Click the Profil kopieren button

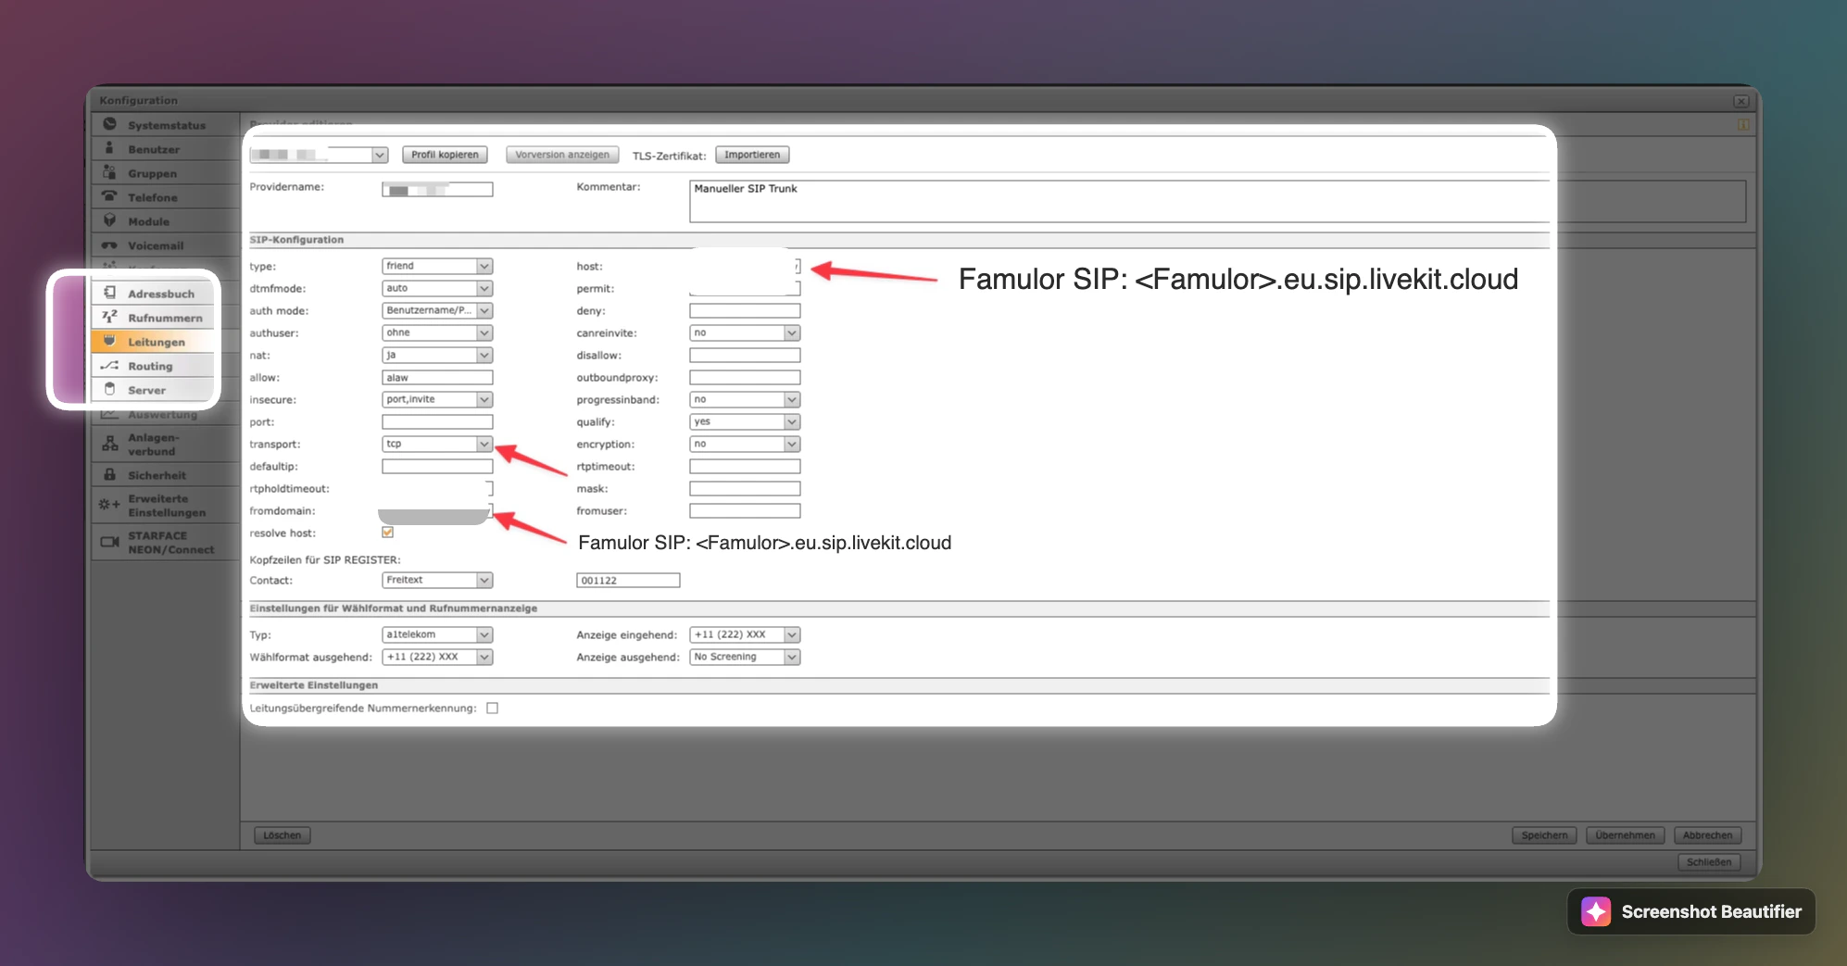point(445,155)
